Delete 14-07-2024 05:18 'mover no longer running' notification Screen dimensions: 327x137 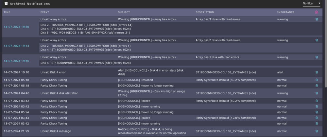coord(317,86)
